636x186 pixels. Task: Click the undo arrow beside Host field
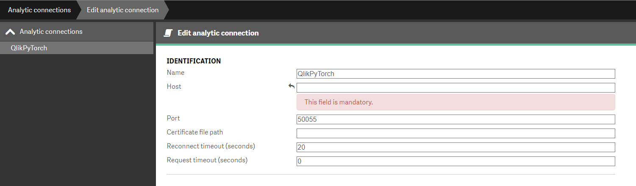(x=292, y=86)
